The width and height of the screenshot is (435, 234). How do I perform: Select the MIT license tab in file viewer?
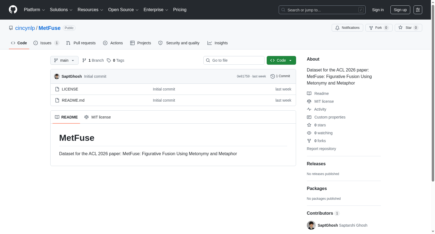point(98,117)
